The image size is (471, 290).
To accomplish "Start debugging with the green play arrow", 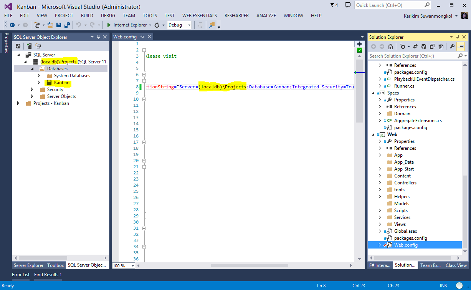I will pos(110,25).
